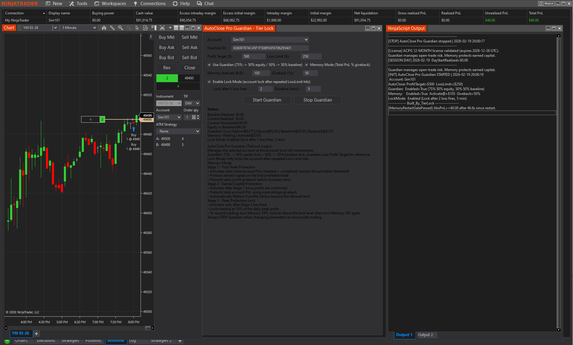Open the Chart Trader panel icon

click(x=154, y=27)
